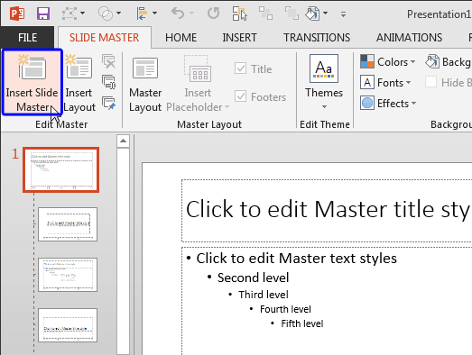The height and width of the screenshot is (355, 472).
Task: Click the Align objects icon in quick access
Action: point(142,14)
